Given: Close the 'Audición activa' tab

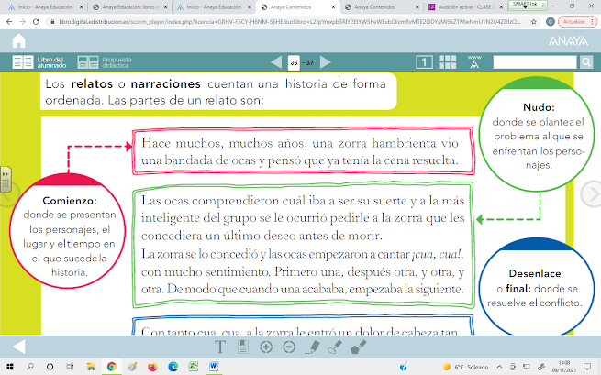Looking at the screenshot, I should (x=501, y=7).
